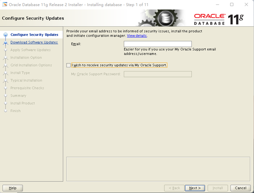Click the 'Email:' label
Screen dimensions: 254x193
click(76, 44)
